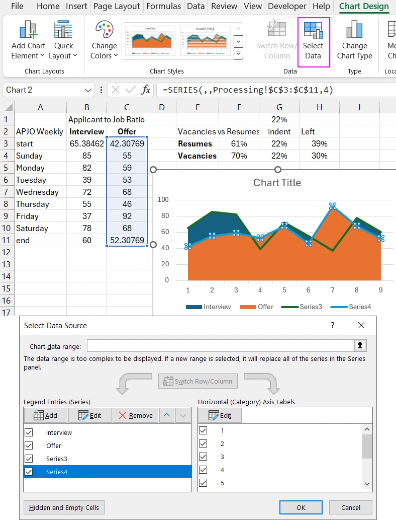Viewport: 396px width, 520px height.
Task: Uncheck the Series3 checkbox
Action: [29, 459]
